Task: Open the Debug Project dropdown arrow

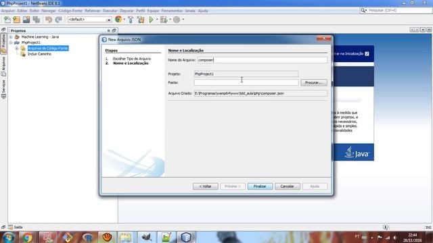Action: [170, 20]
